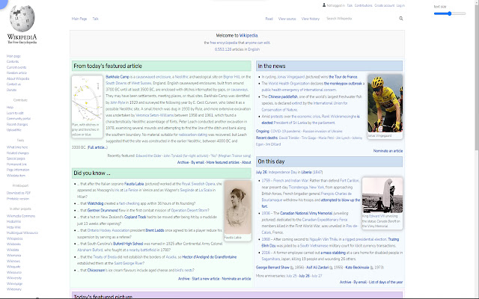This screenshot has height=299, width=479.
Task: Open the Fausta Labia portrait thumbnail
Action: (x=238, y=207)
